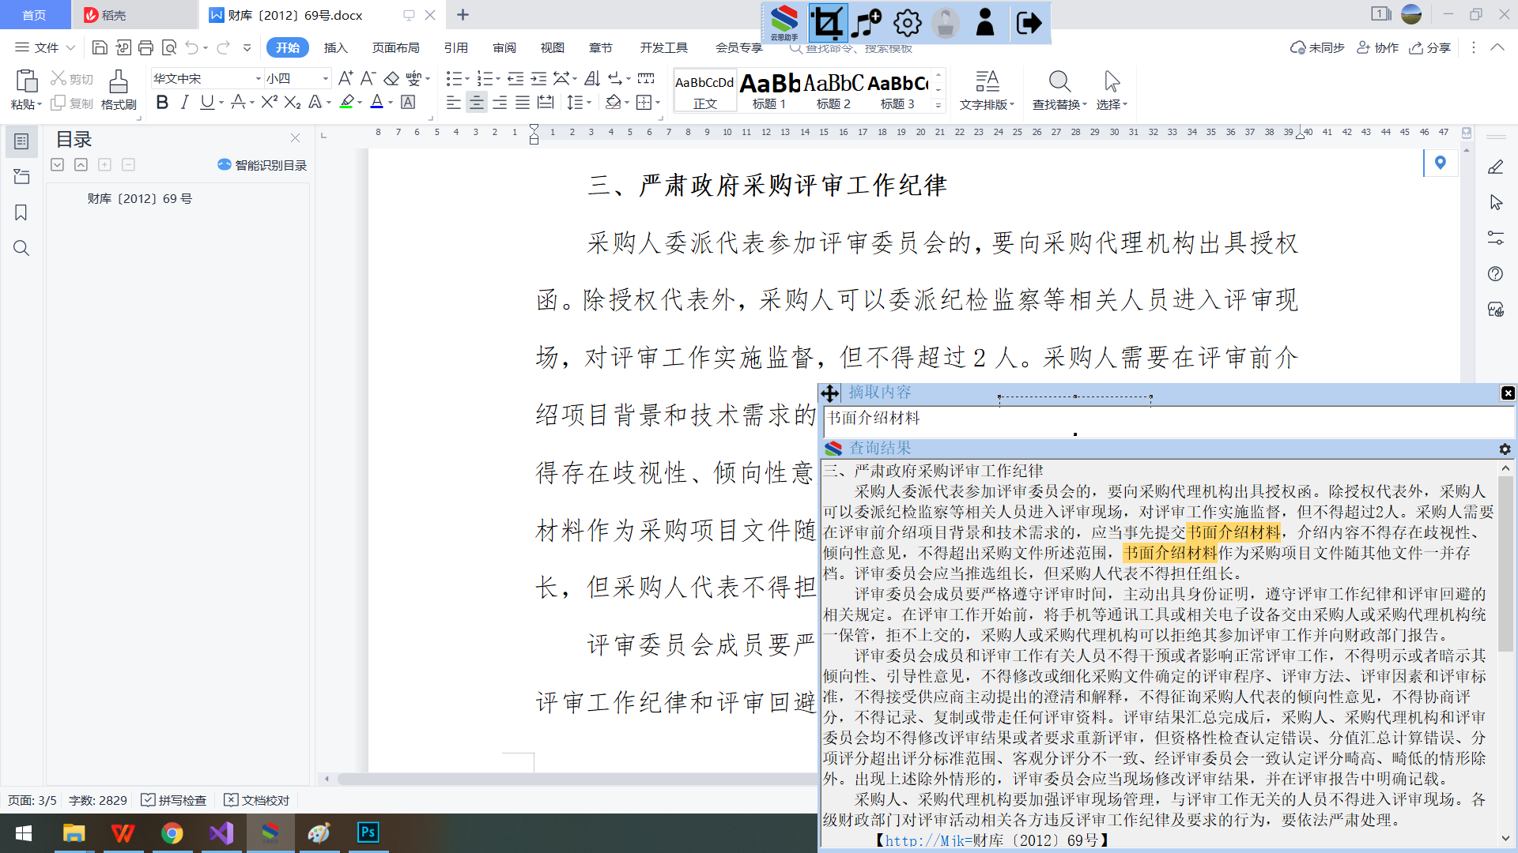Image resolution: width=1518 pixels, height=853 pixels.
Task: Open the highlight color dropdown arrow
Action: [x=360, y=103]
